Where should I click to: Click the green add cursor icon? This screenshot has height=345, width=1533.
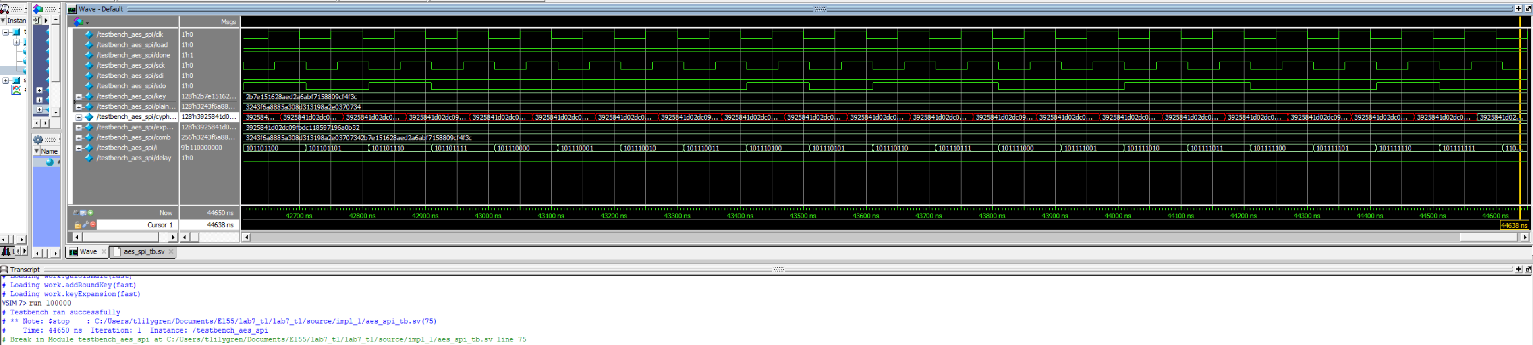click(x=91, y=212)
